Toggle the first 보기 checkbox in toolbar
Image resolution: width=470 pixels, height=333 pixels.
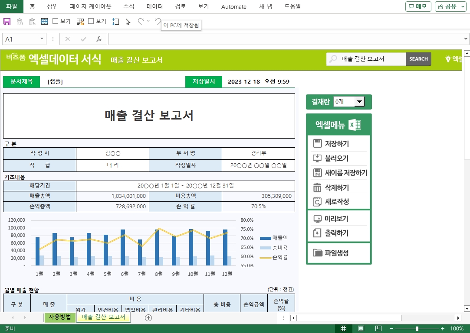tap(56, 21)
